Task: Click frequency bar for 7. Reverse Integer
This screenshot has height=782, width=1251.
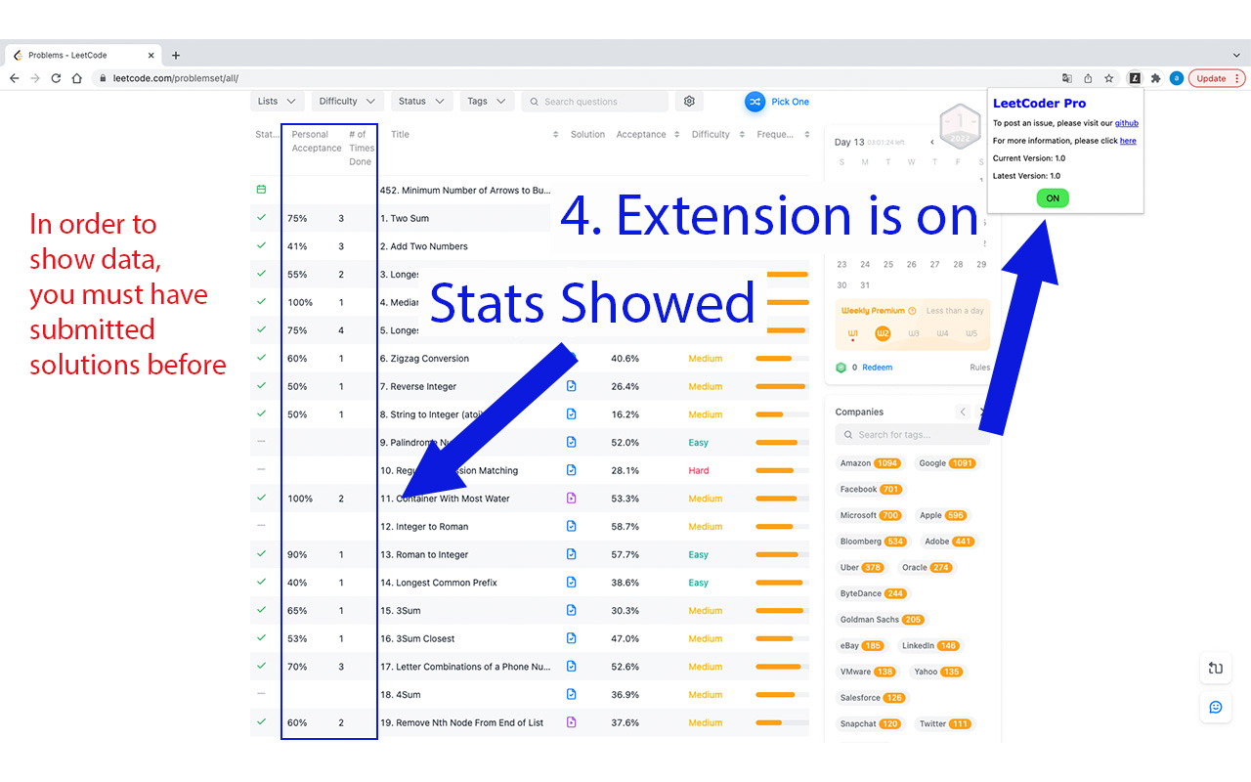Action: pyautogui.click(x=782, y=386)
